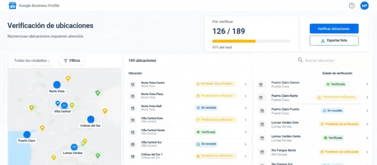The image size is (377, 165).
Task: Click Pendiente badge for Lomas Verdes Este
Action: [x=339, y=124]
